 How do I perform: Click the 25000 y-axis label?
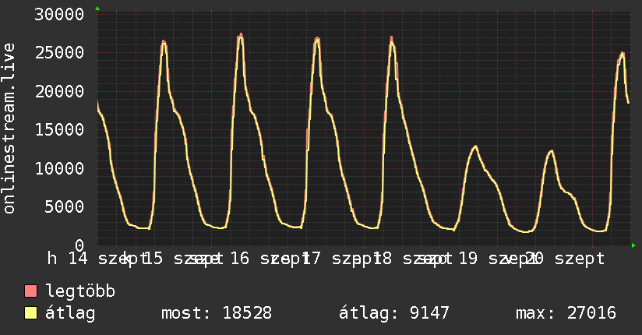tap(59, 52)
